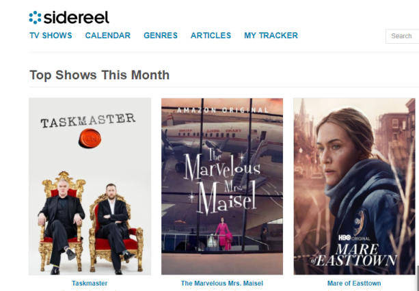
Task: Open the CALENDAR page
Action: coord(108,36)
